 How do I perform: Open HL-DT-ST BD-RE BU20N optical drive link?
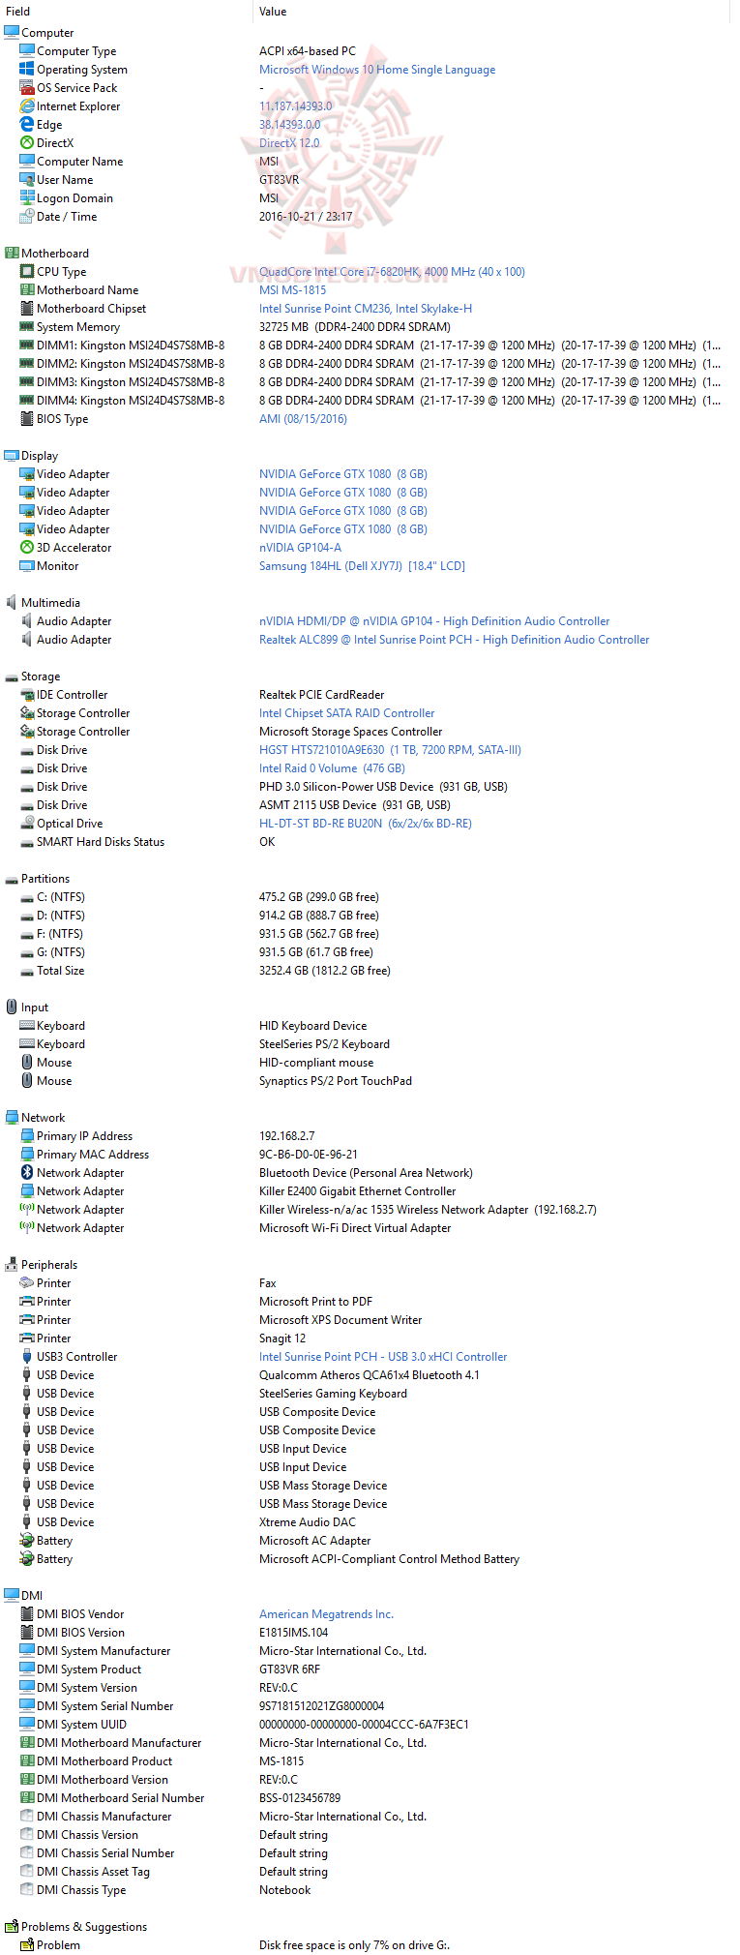366,824
